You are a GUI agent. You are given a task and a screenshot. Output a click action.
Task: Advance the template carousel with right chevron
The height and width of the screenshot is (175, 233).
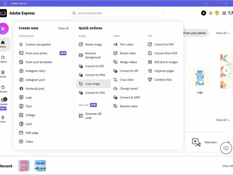[226, 71]
